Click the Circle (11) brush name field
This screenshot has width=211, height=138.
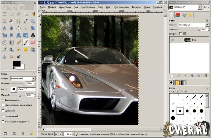27,89
